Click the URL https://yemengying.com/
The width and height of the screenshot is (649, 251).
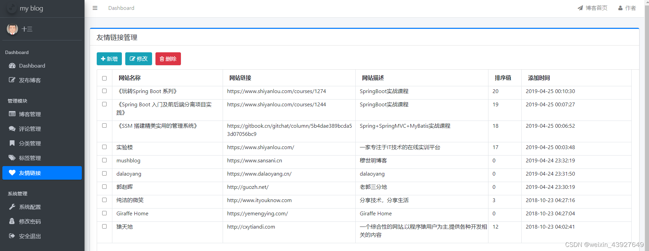[257, 213]
